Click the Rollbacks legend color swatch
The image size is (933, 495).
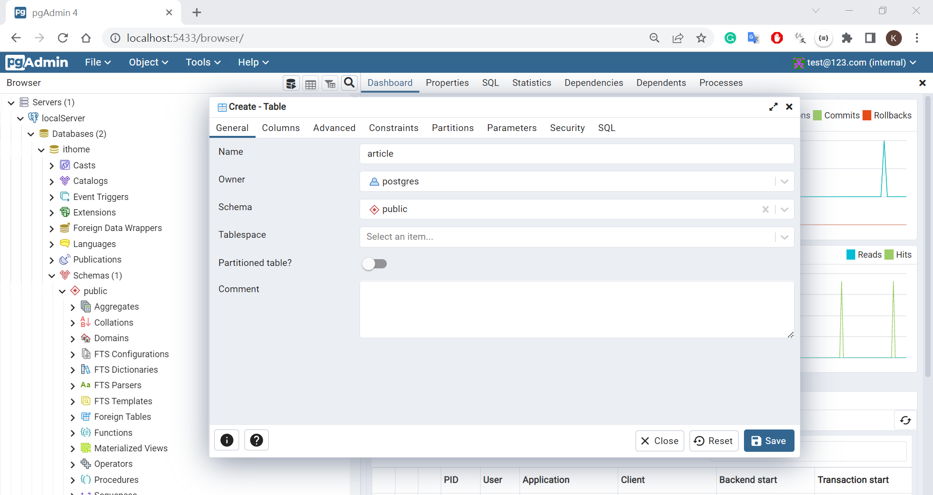click(867, 115)
